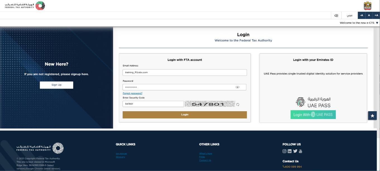The height and width of the screenshot is (171, 380).
Task: Click the FOLLOW US footer heading
Action: point(292,144)
